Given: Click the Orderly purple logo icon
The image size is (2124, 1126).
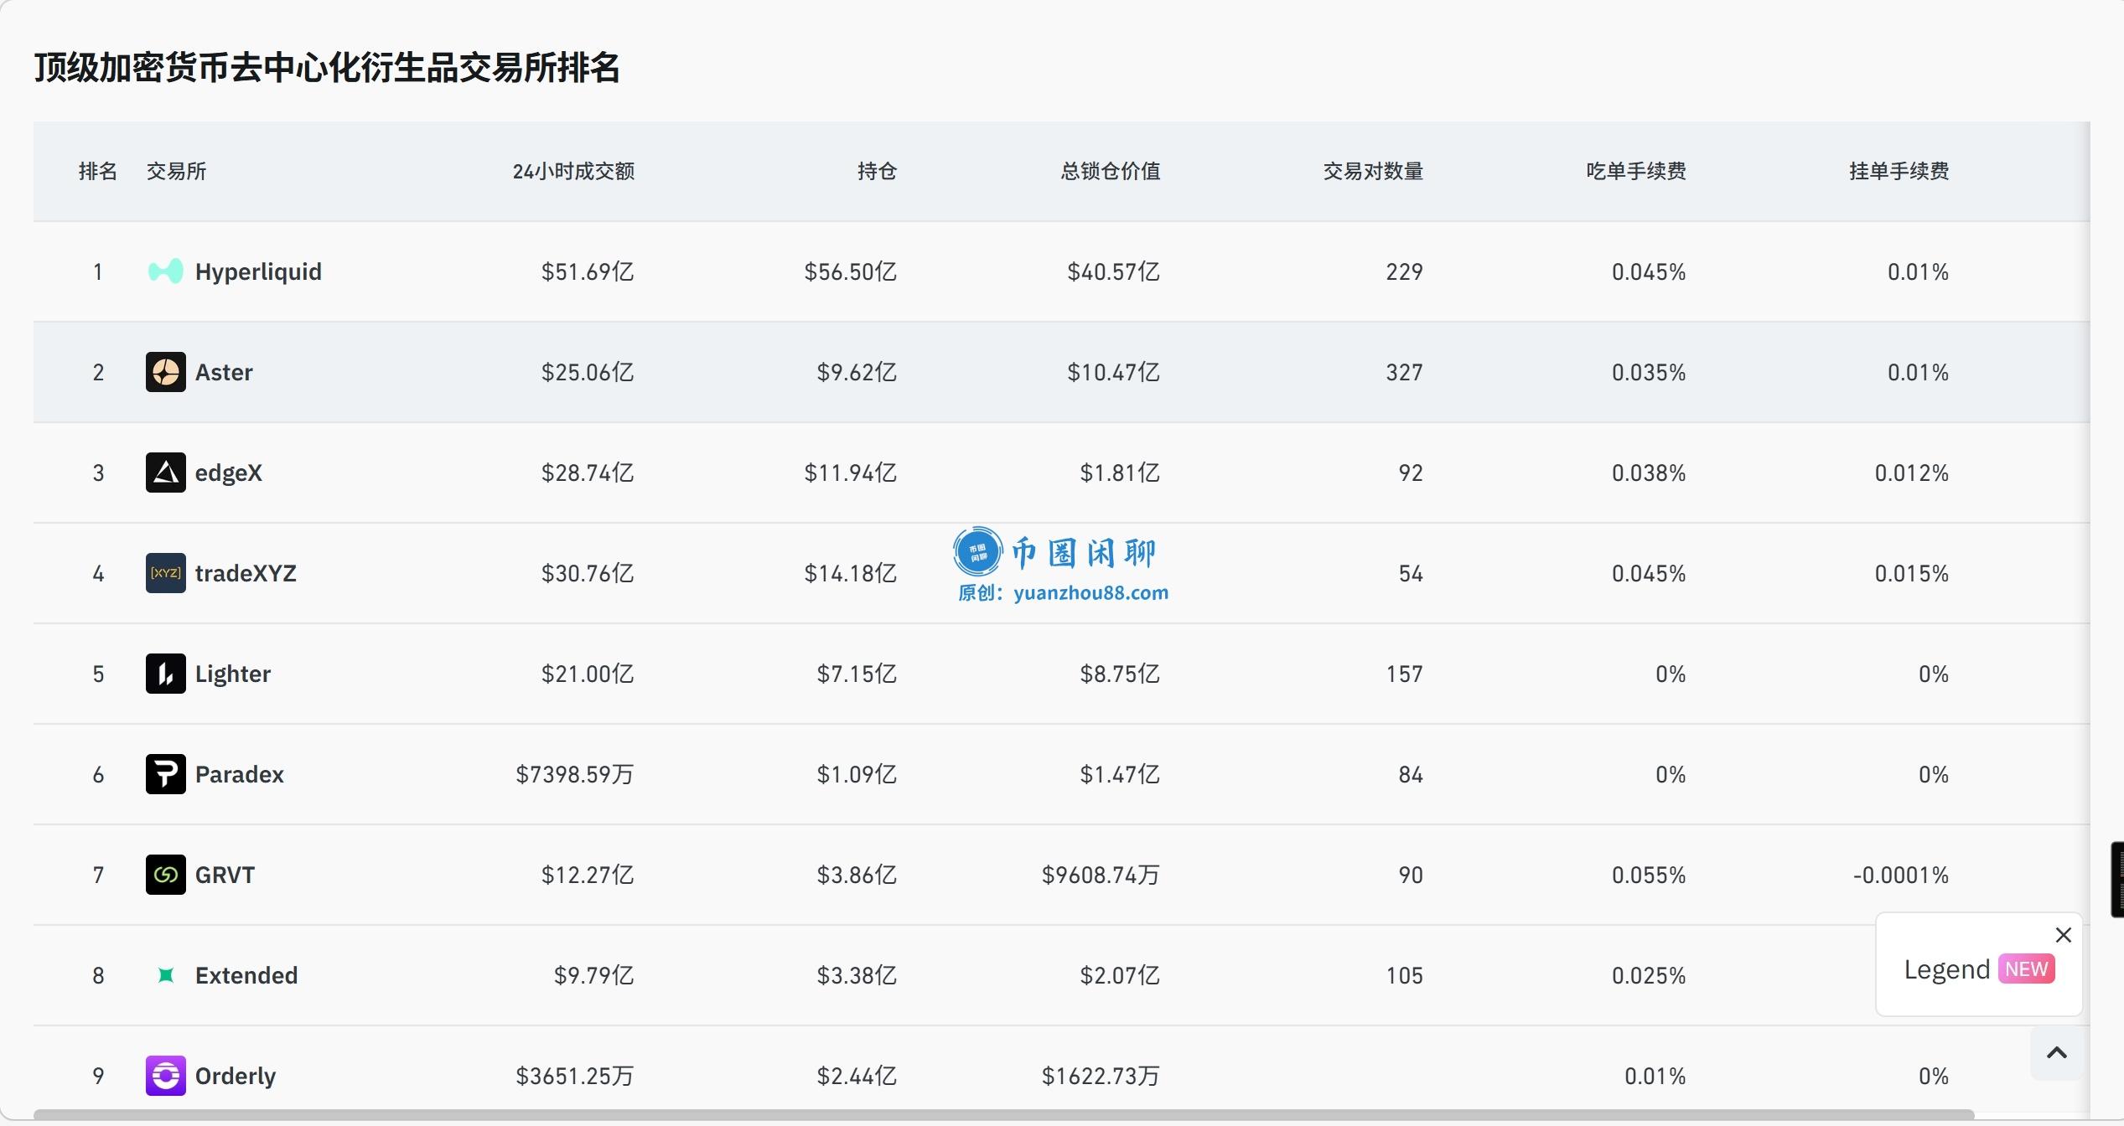Looking at the screenshot, I should [165, 1076].
